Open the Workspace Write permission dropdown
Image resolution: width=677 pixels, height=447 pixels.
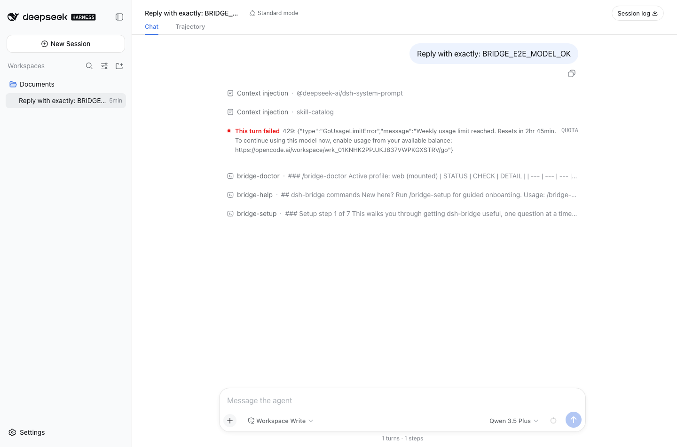(281, 421)
